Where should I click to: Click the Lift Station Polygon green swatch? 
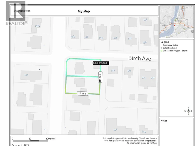point(161,51)
